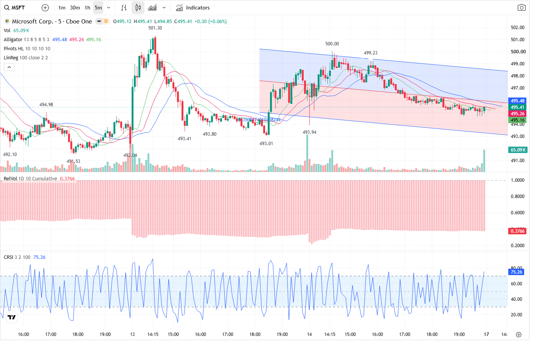Open the Indicators dialog
The image size is (537, 359).
(193, 8)
